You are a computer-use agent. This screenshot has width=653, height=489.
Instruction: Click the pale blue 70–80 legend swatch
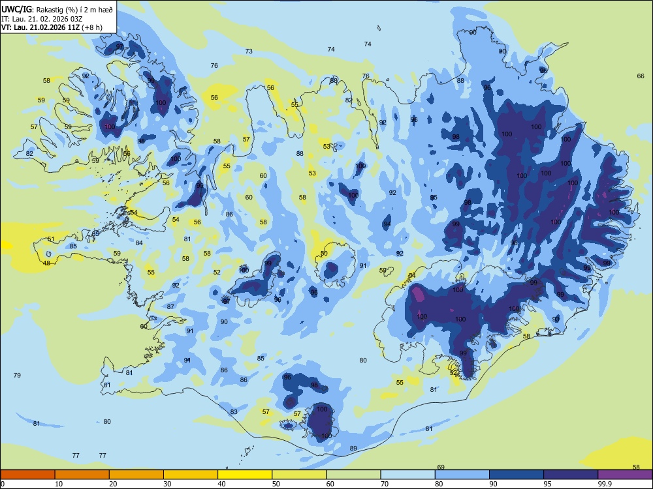coord(407,475)
